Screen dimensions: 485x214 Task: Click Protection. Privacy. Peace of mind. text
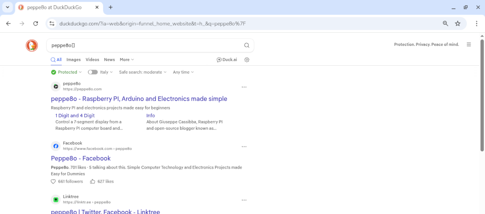pyautogui.click(x=426, y=45)
